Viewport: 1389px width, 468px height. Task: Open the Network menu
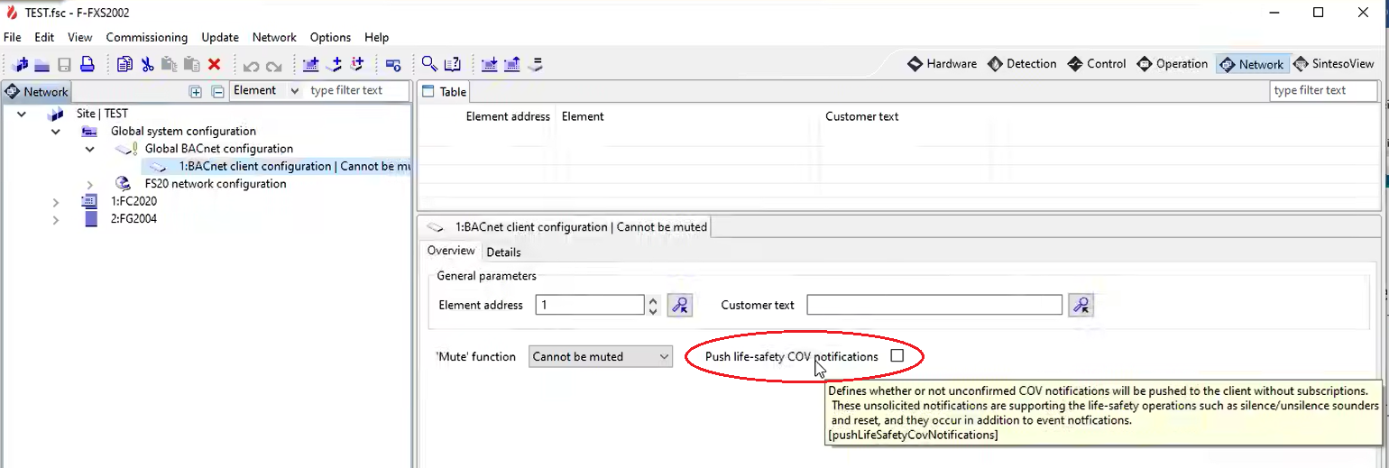pos(274,37)
